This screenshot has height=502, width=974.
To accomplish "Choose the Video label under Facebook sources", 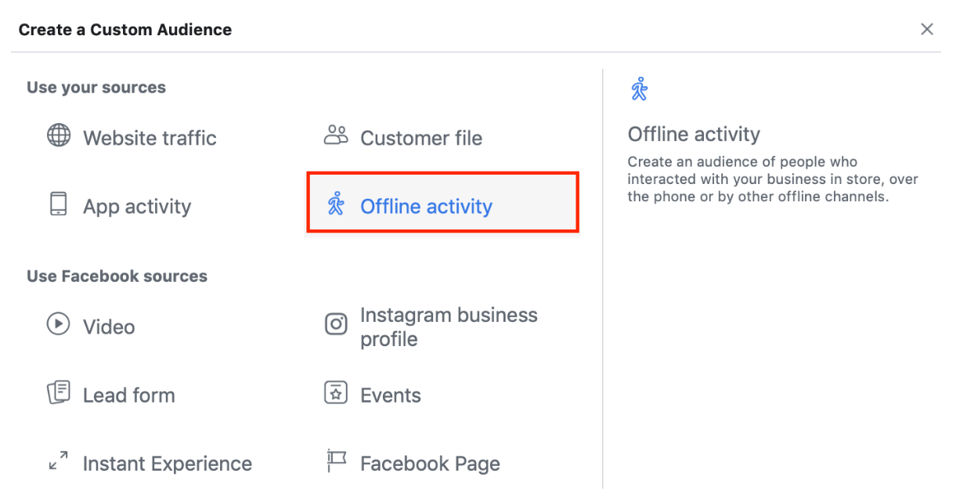I will pos(109,327).
